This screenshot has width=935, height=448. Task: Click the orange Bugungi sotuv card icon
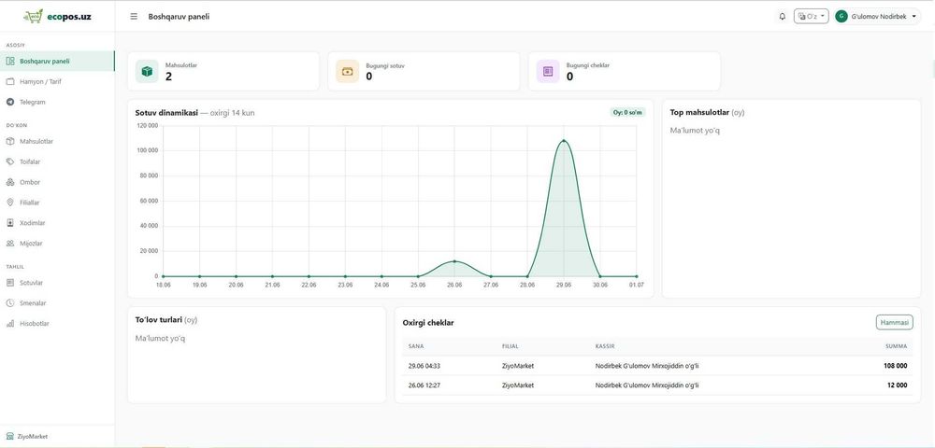347,71
